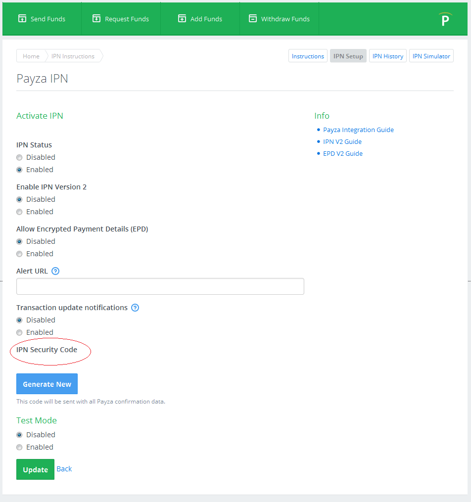This screenshot has height=502, width=471.
Task: Click the Add Funds icon
Action: click(x=182, y=19)
